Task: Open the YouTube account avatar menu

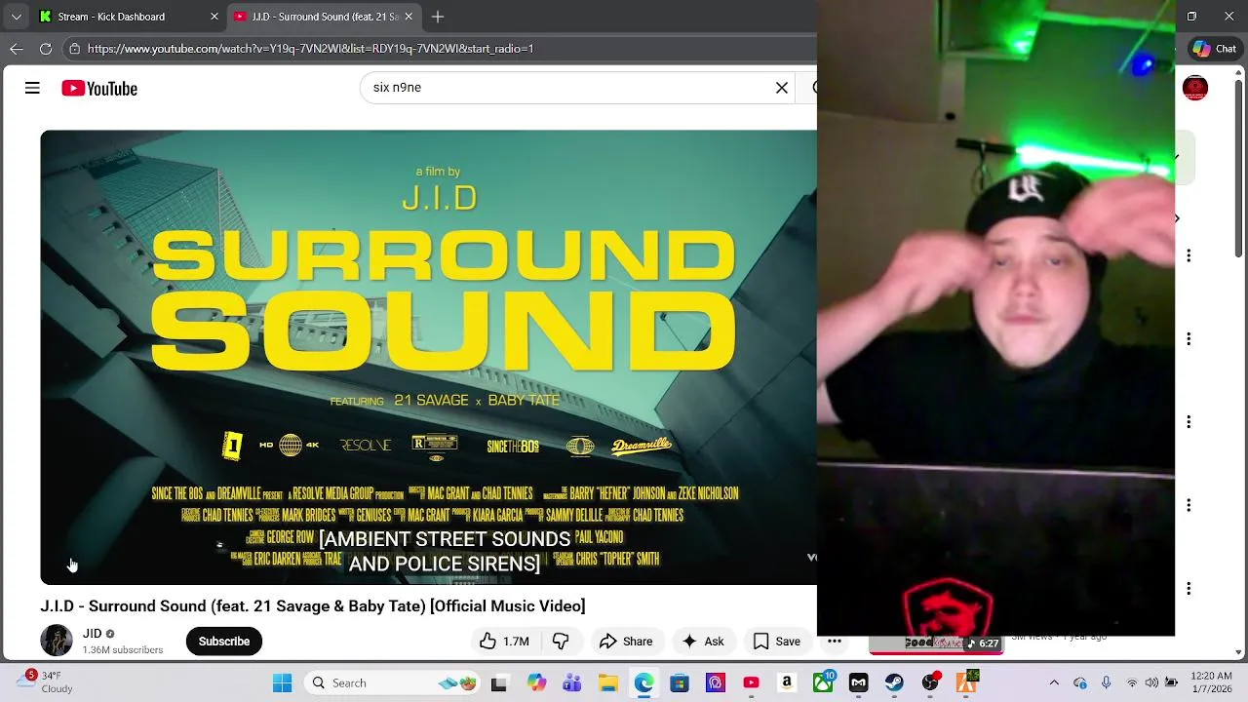Action: coord(1195,88)
